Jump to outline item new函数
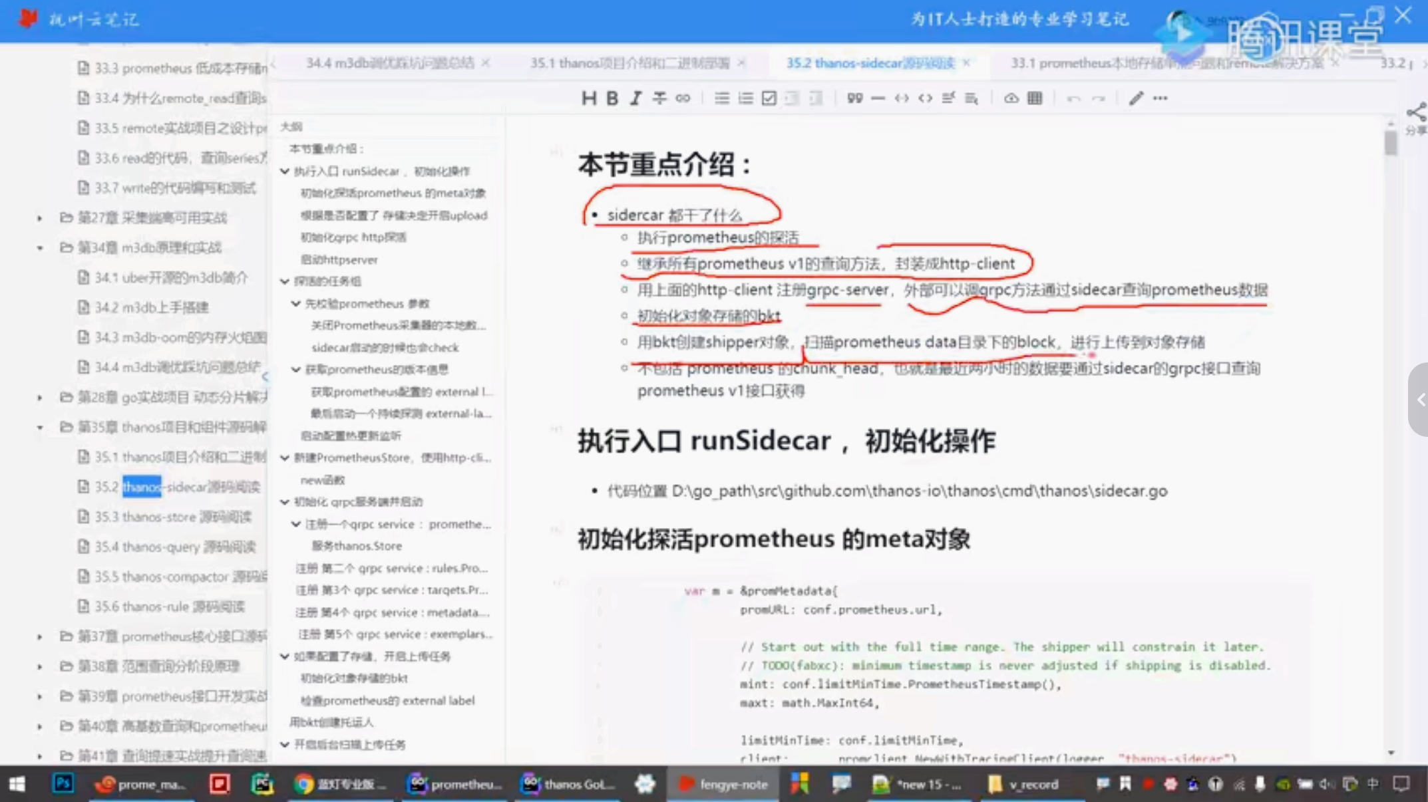This screenshot has width=1428, height=802. click(x=322, y=480)
